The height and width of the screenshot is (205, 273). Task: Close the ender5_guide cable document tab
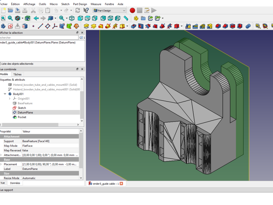(121, 183)
